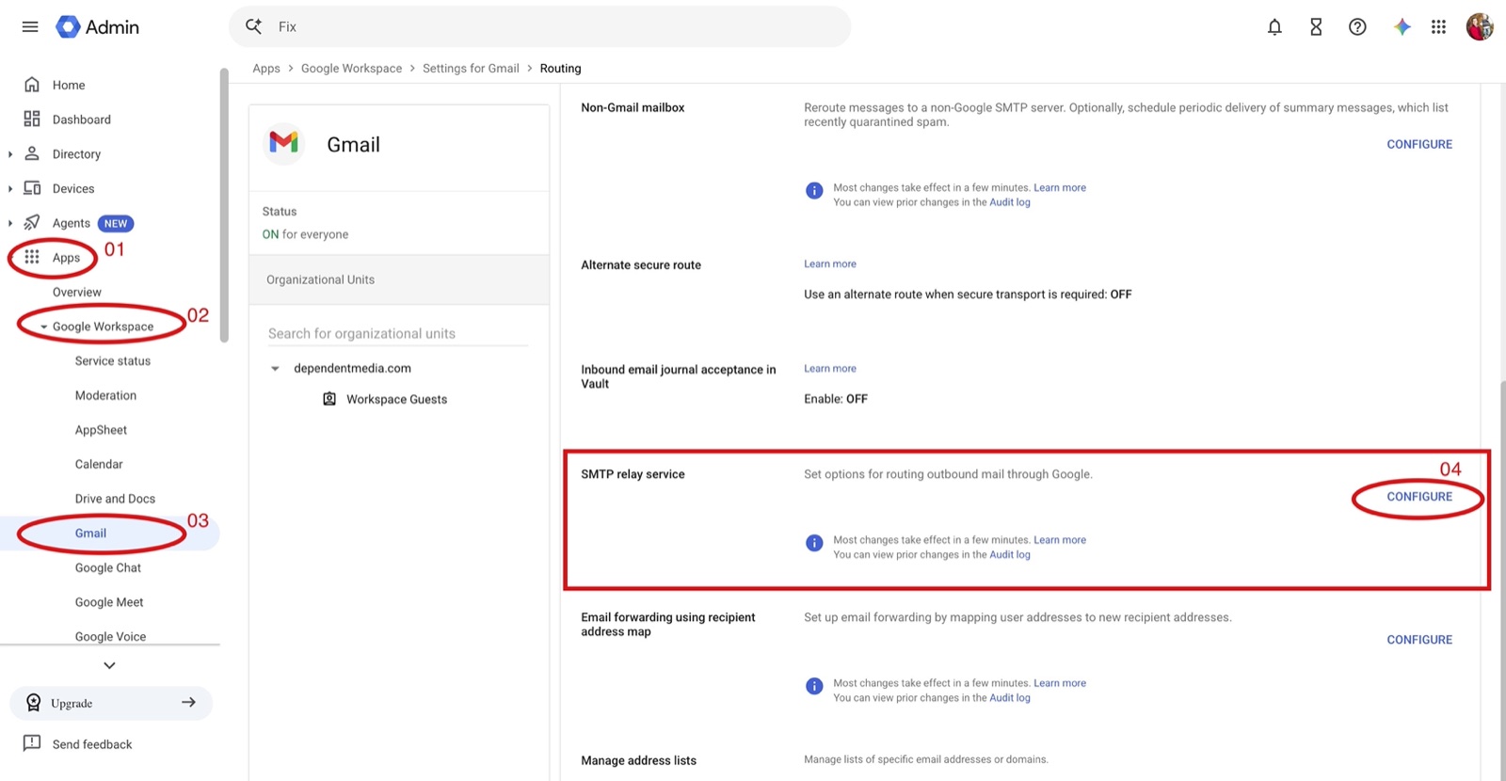Open Learn more for Alternate secure route
This screenshot has width=1506, height=781.
pos(830,263)
